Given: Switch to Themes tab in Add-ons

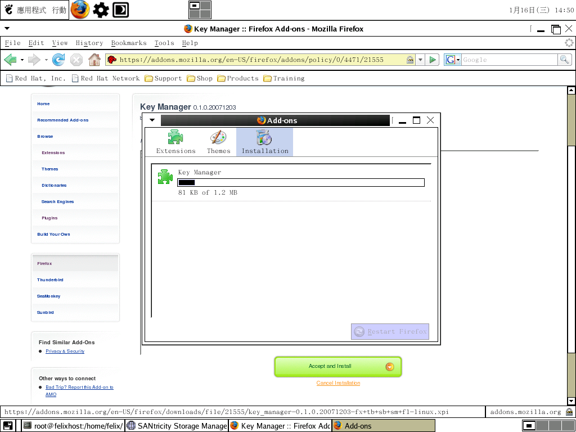Looking at the screenshot, I should click(219, 142).
